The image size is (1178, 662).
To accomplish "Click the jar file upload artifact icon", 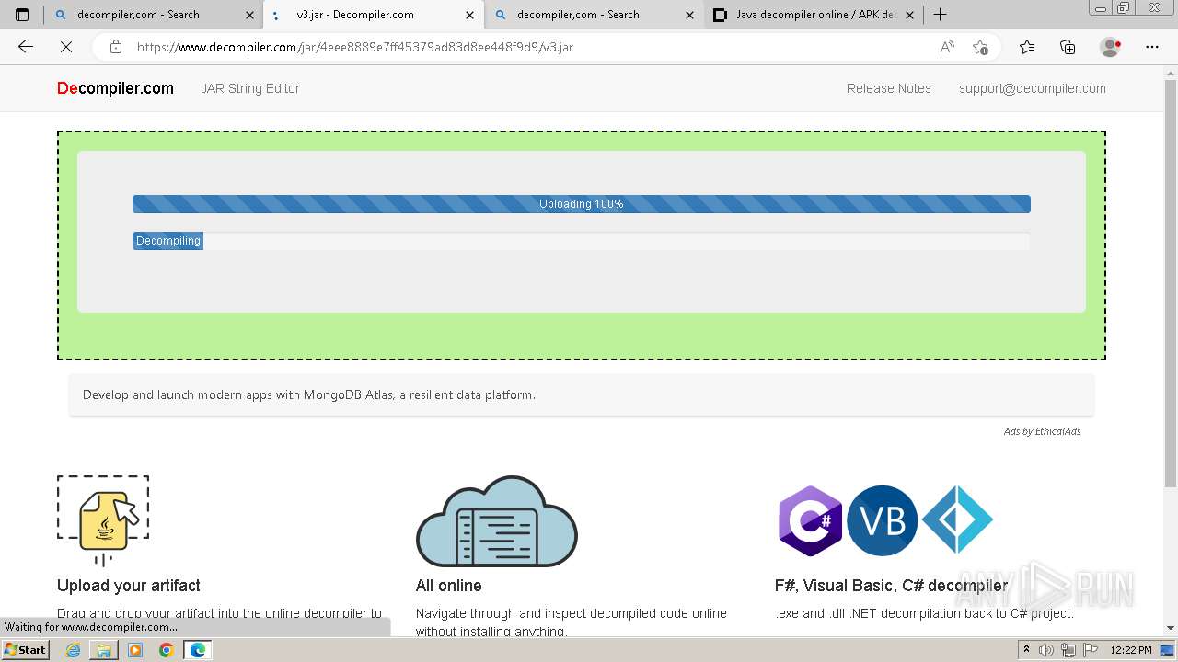I will pos(103,521).
